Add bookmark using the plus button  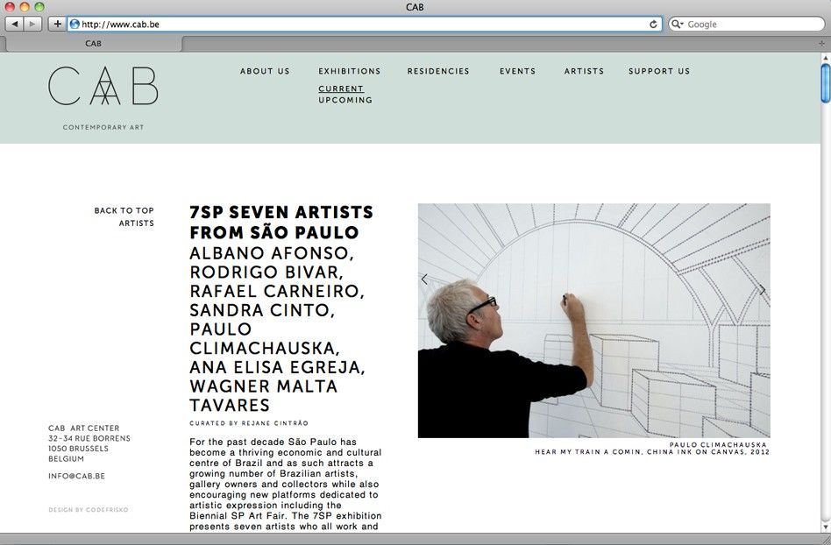(x=57, y=24)
